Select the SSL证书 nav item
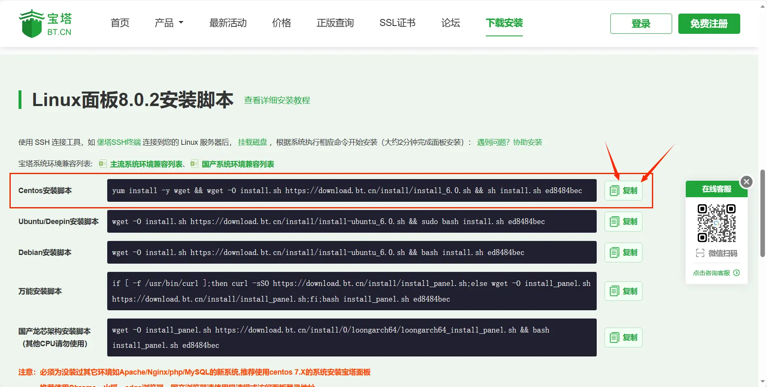Image resolution: width=767 pixels, height=387 pixels. (397, 23)
